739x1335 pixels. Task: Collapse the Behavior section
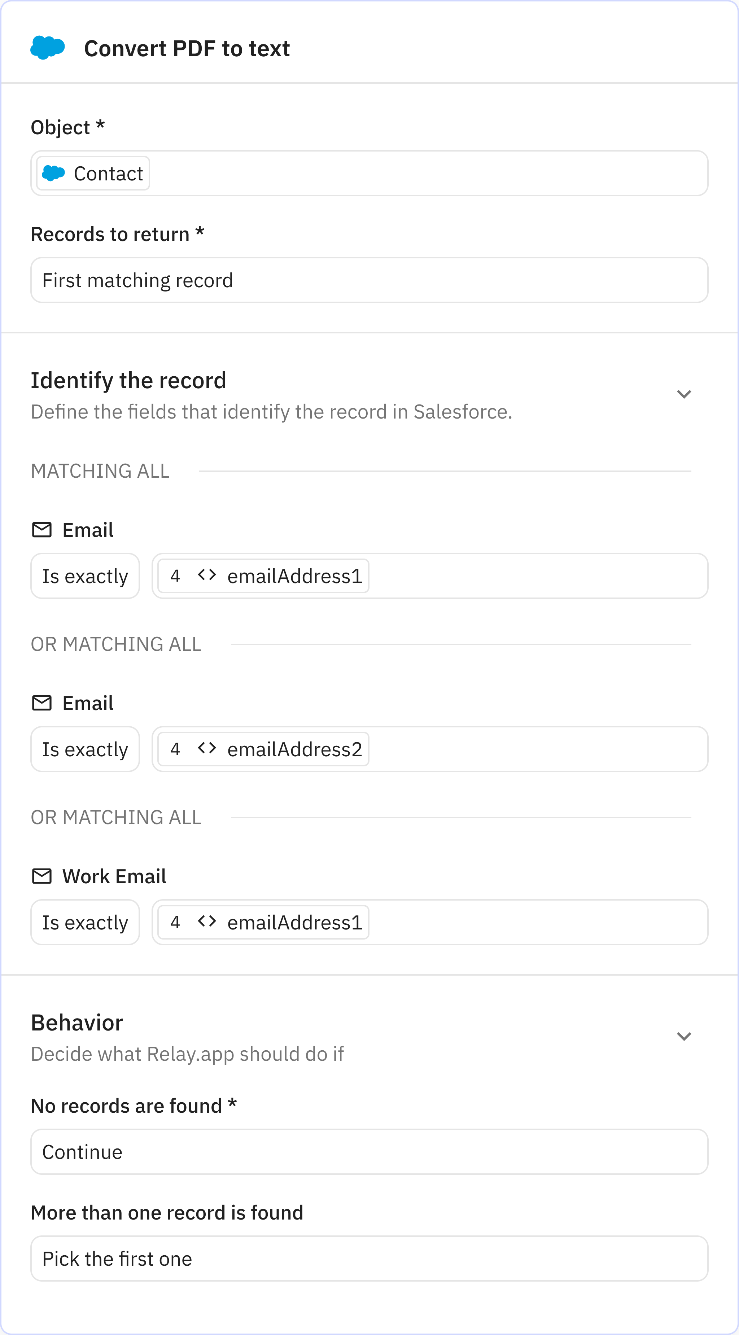684,1037
